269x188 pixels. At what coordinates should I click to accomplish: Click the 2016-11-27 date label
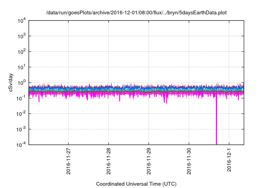pyautogui.click(x=68, y=161)
